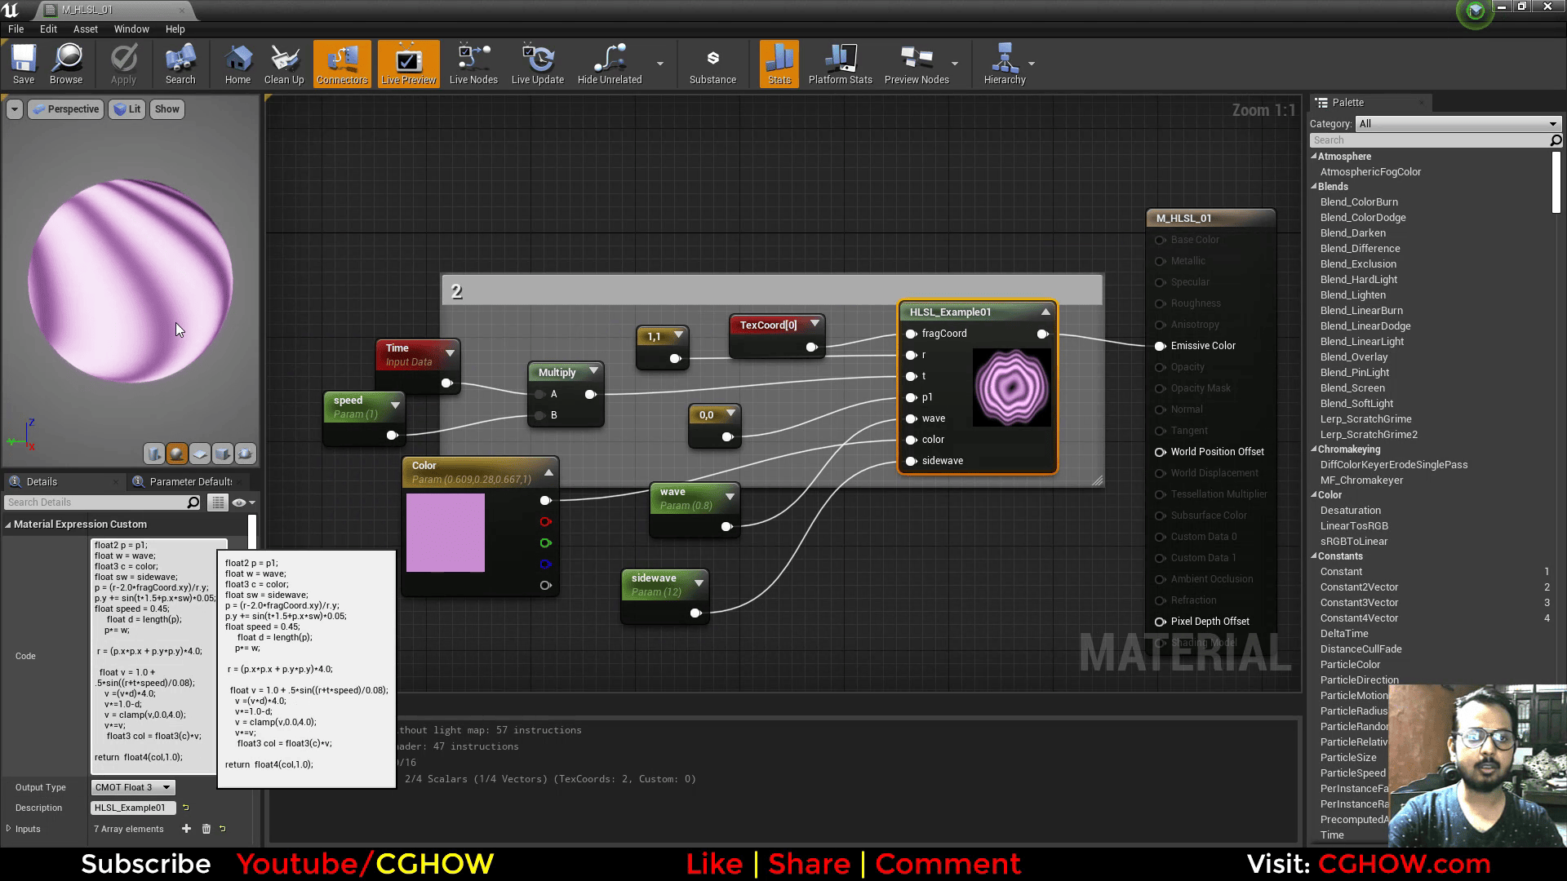Select the cube preview mesh icon
This screenshot has height=881, width=1567.
pos(222,454)
